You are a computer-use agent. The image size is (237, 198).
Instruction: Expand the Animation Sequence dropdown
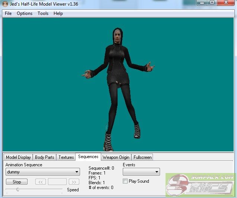click(x=77, y=172)
